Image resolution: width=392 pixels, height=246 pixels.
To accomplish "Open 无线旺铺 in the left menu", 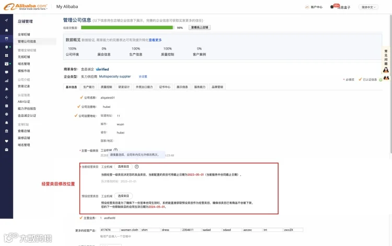I will (24, 57).
